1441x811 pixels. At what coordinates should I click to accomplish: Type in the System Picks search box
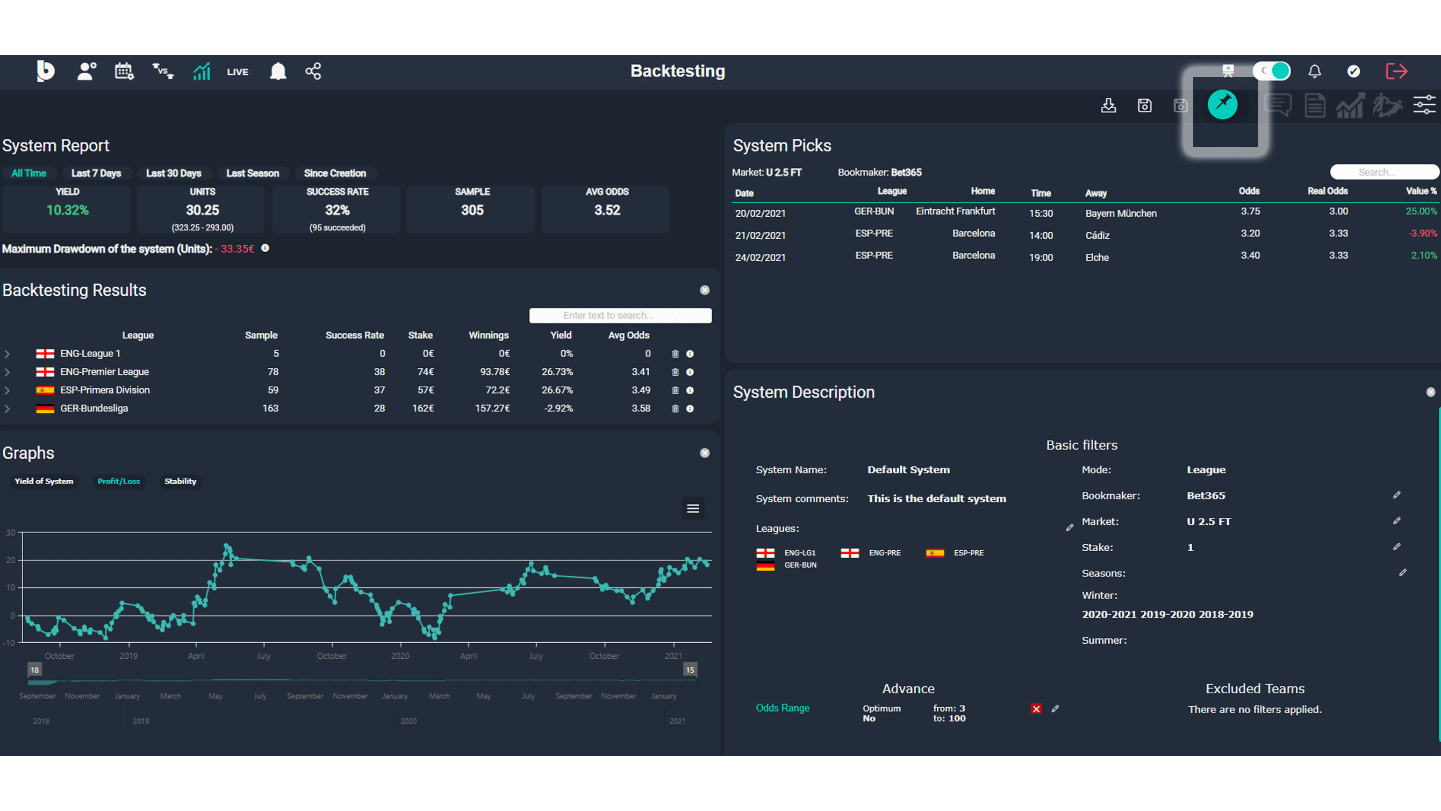click(1383, 172)
